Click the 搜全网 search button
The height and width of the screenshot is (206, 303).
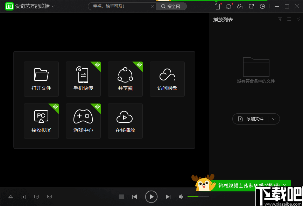[x=171, y=6]
